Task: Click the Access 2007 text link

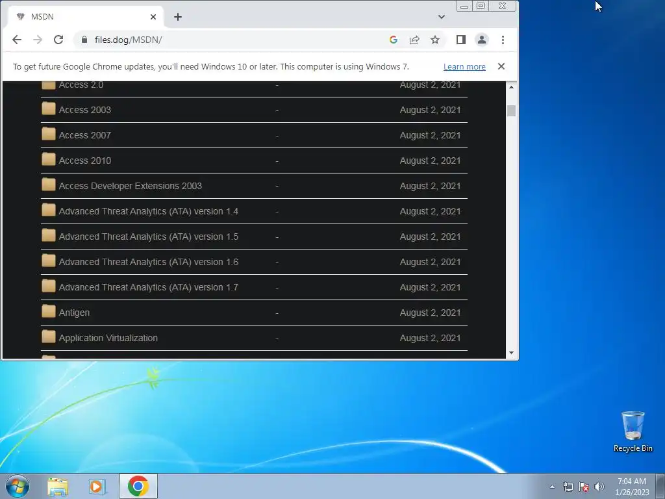Action: (85, 135)
